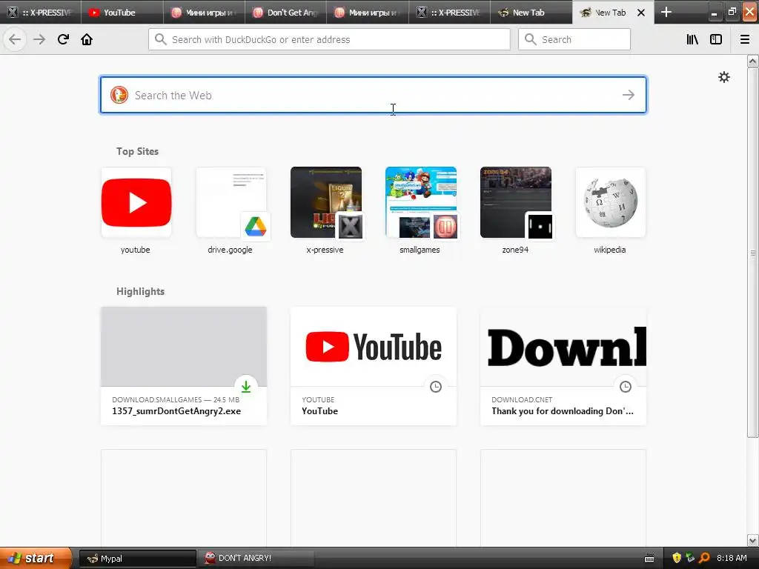This screenshot has height=569, width=759.
Task: Switch to the first Мини игры tab
Action: (x=204, y=12)
